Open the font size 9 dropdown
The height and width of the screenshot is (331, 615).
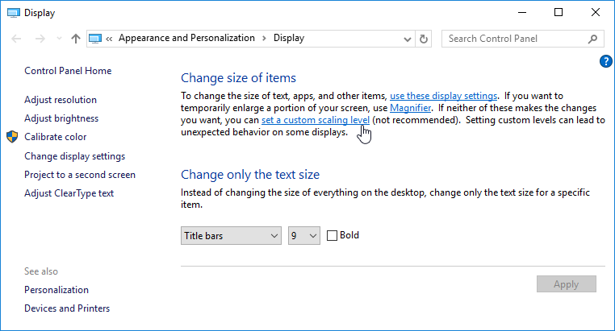point(304,235)
